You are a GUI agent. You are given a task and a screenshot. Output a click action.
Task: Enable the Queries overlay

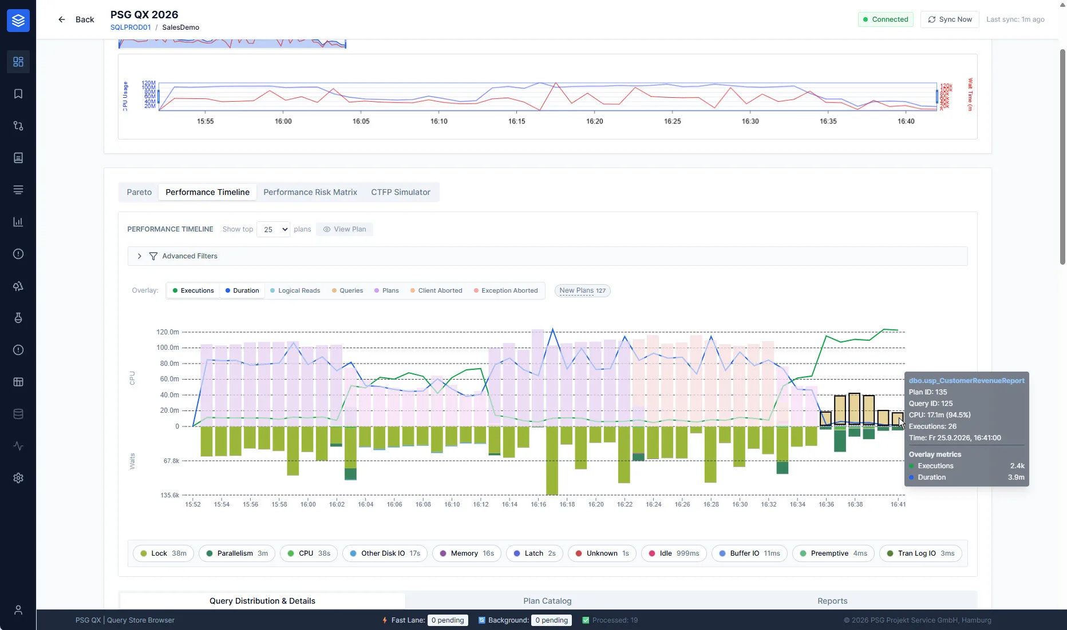pos(347,290)
